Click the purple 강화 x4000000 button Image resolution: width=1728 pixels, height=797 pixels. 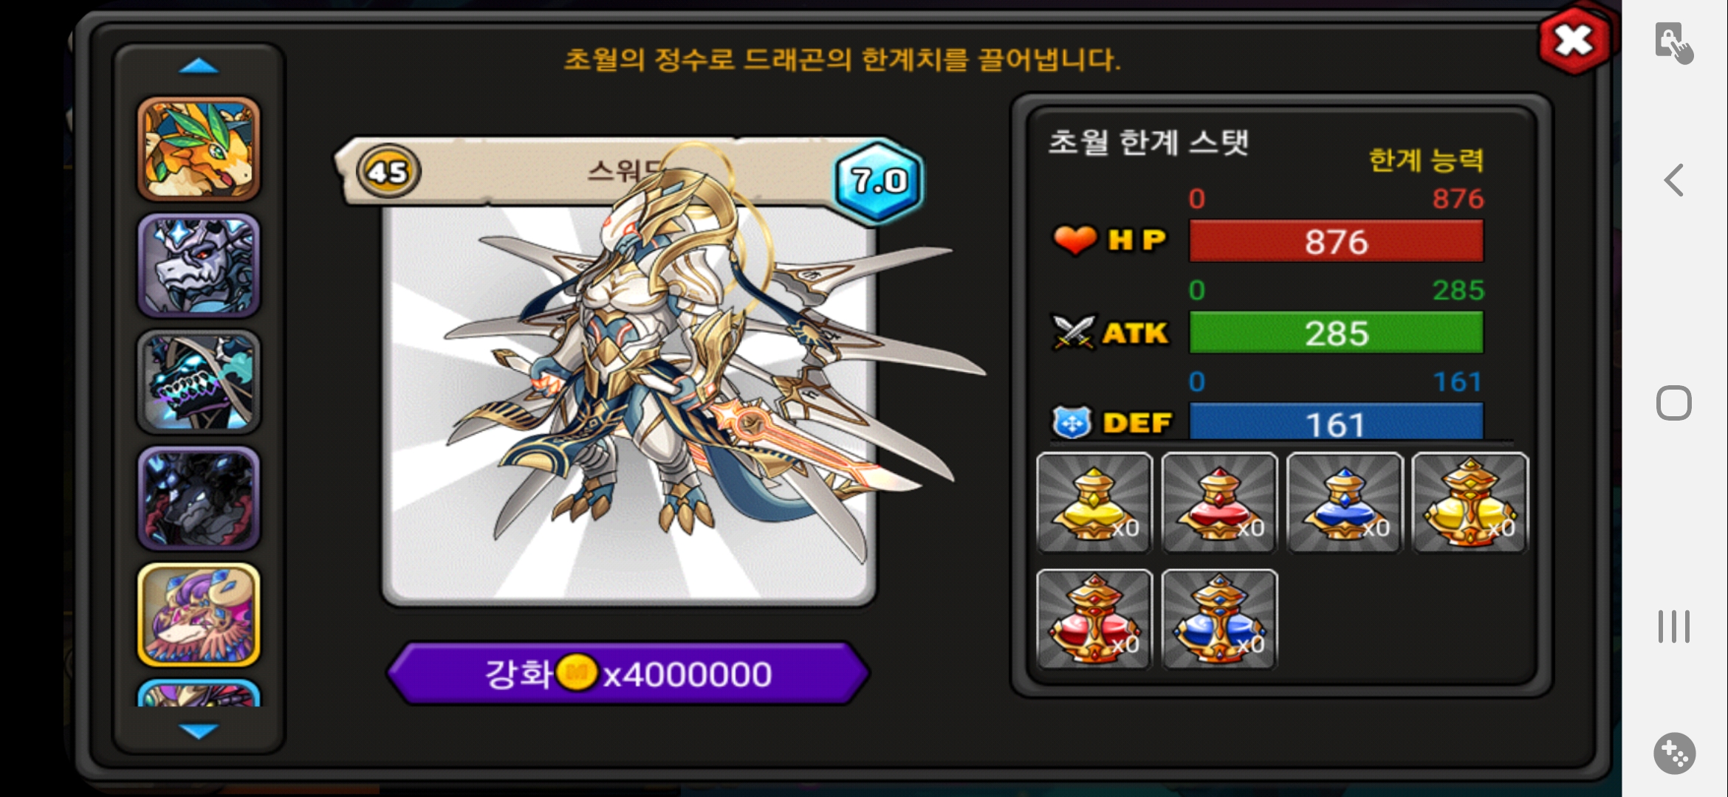pyautogui.click(x=628, y=673)
